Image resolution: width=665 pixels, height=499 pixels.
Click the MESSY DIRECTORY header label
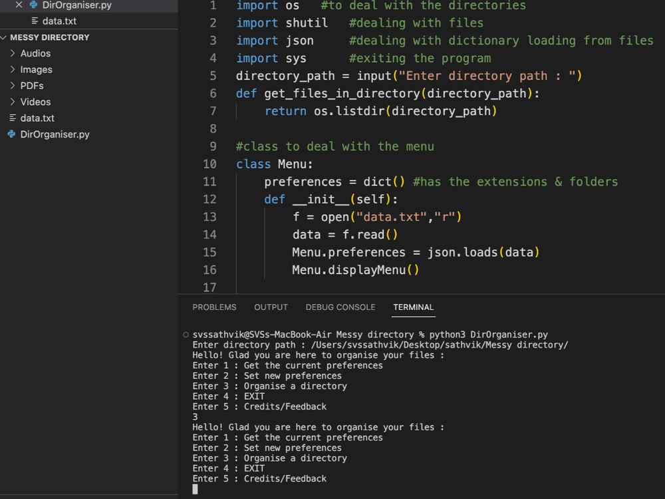(x=50, y=37)
